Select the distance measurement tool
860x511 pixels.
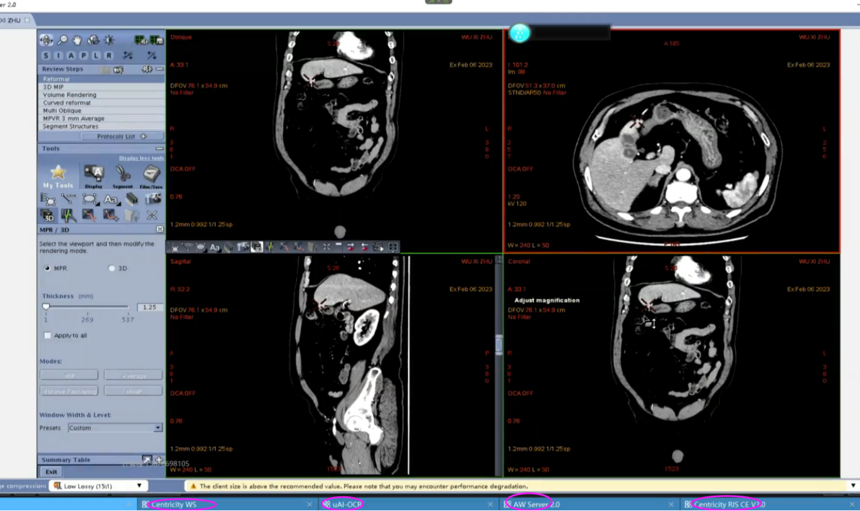(68, 200)
